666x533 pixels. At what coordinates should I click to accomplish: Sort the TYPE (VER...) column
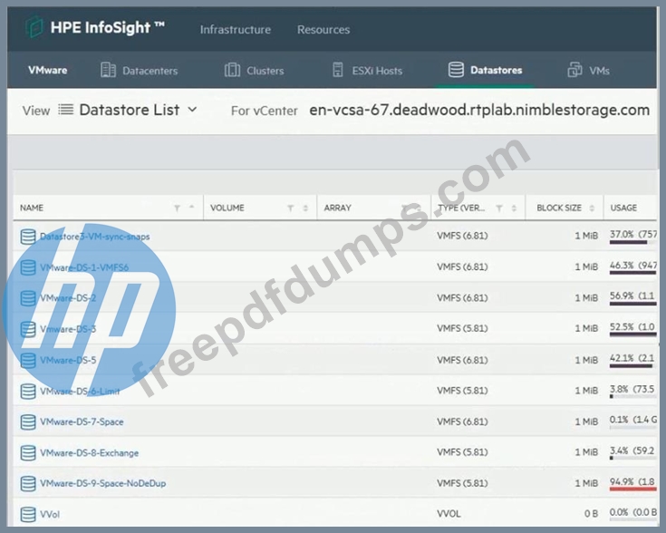514,208
